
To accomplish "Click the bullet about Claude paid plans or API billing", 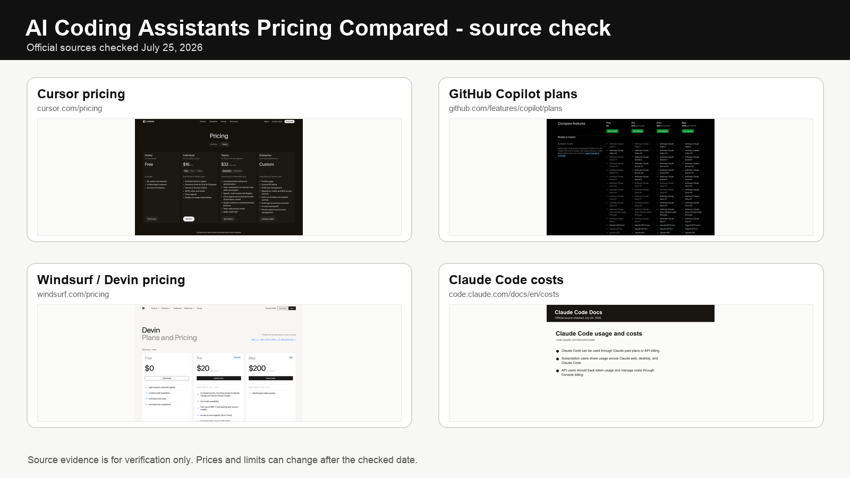I will (608, 351).
